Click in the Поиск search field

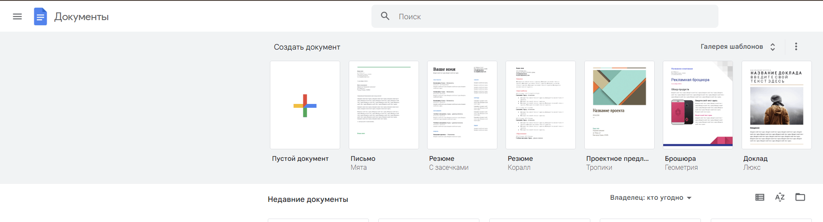pyautogui.click(x=545, y=16)
